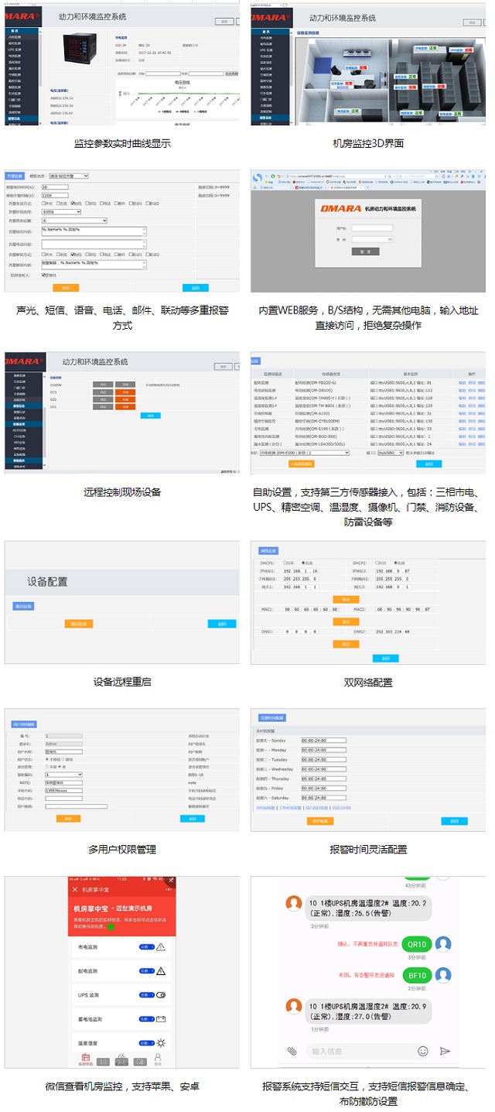The width and height of the screenshot is (495, 1112).
Task: Click orange avatar beside the 温度:20.2 message
Action: 293,903
